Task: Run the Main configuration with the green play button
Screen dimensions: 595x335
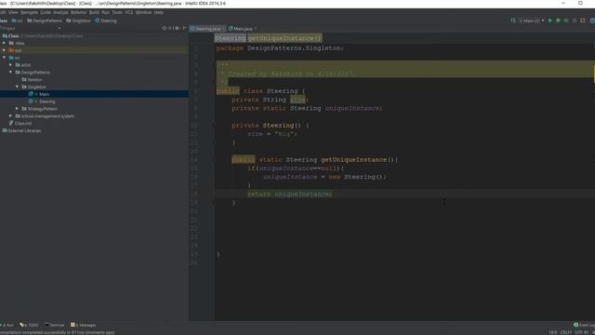Action: point(550,20)
